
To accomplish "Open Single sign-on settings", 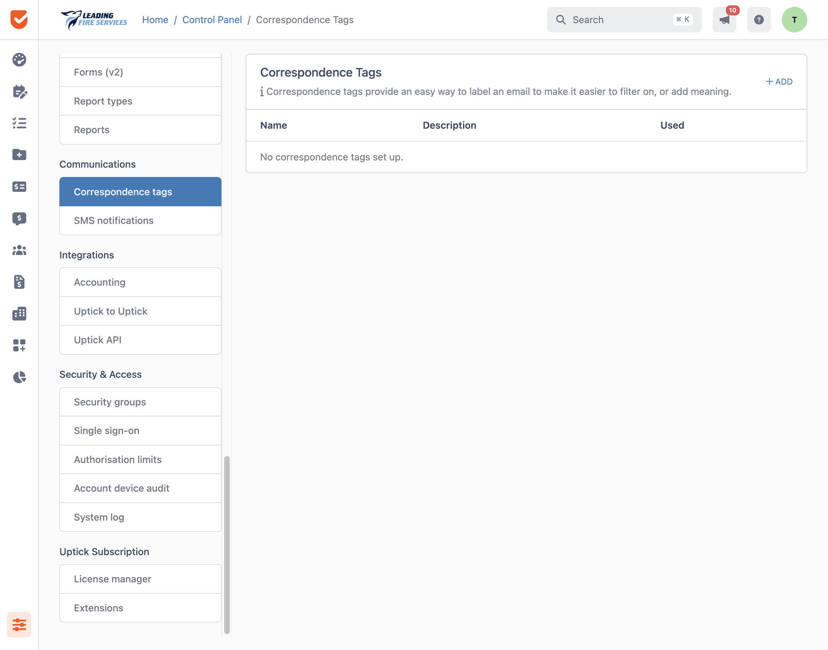I will [140, 431].
